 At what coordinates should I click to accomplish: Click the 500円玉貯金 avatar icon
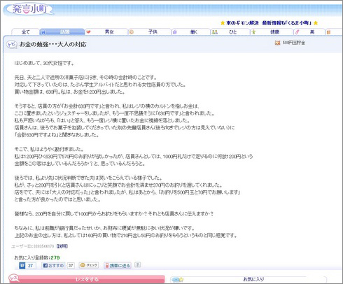pyautogui.click(x=277, y=43)
